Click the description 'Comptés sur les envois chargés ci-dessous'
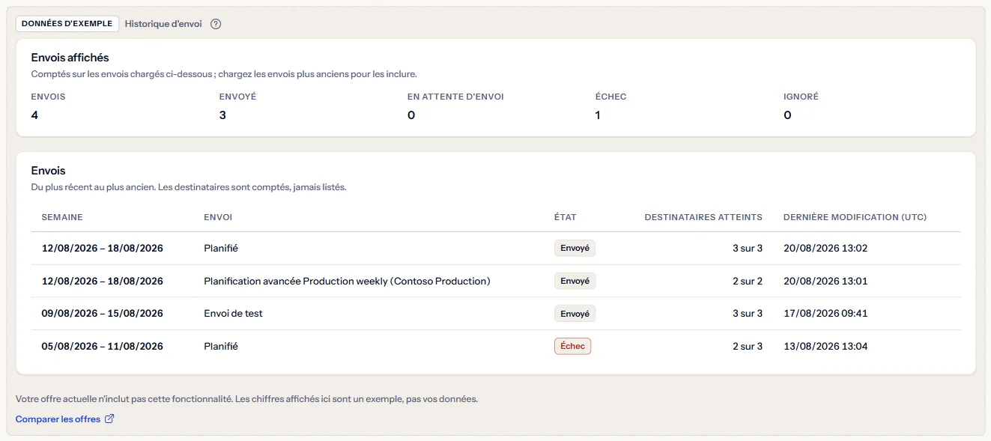 coord(224,74)
